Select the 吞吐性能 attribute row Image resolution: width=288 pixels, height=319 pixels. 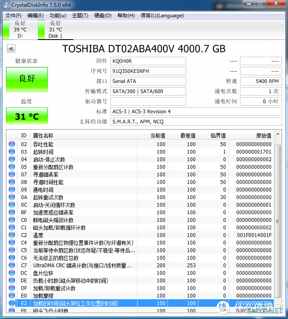(140, 144)
